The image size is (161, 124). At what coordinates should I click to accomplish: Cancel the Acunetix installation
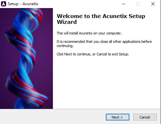click(x=145, y=117)
